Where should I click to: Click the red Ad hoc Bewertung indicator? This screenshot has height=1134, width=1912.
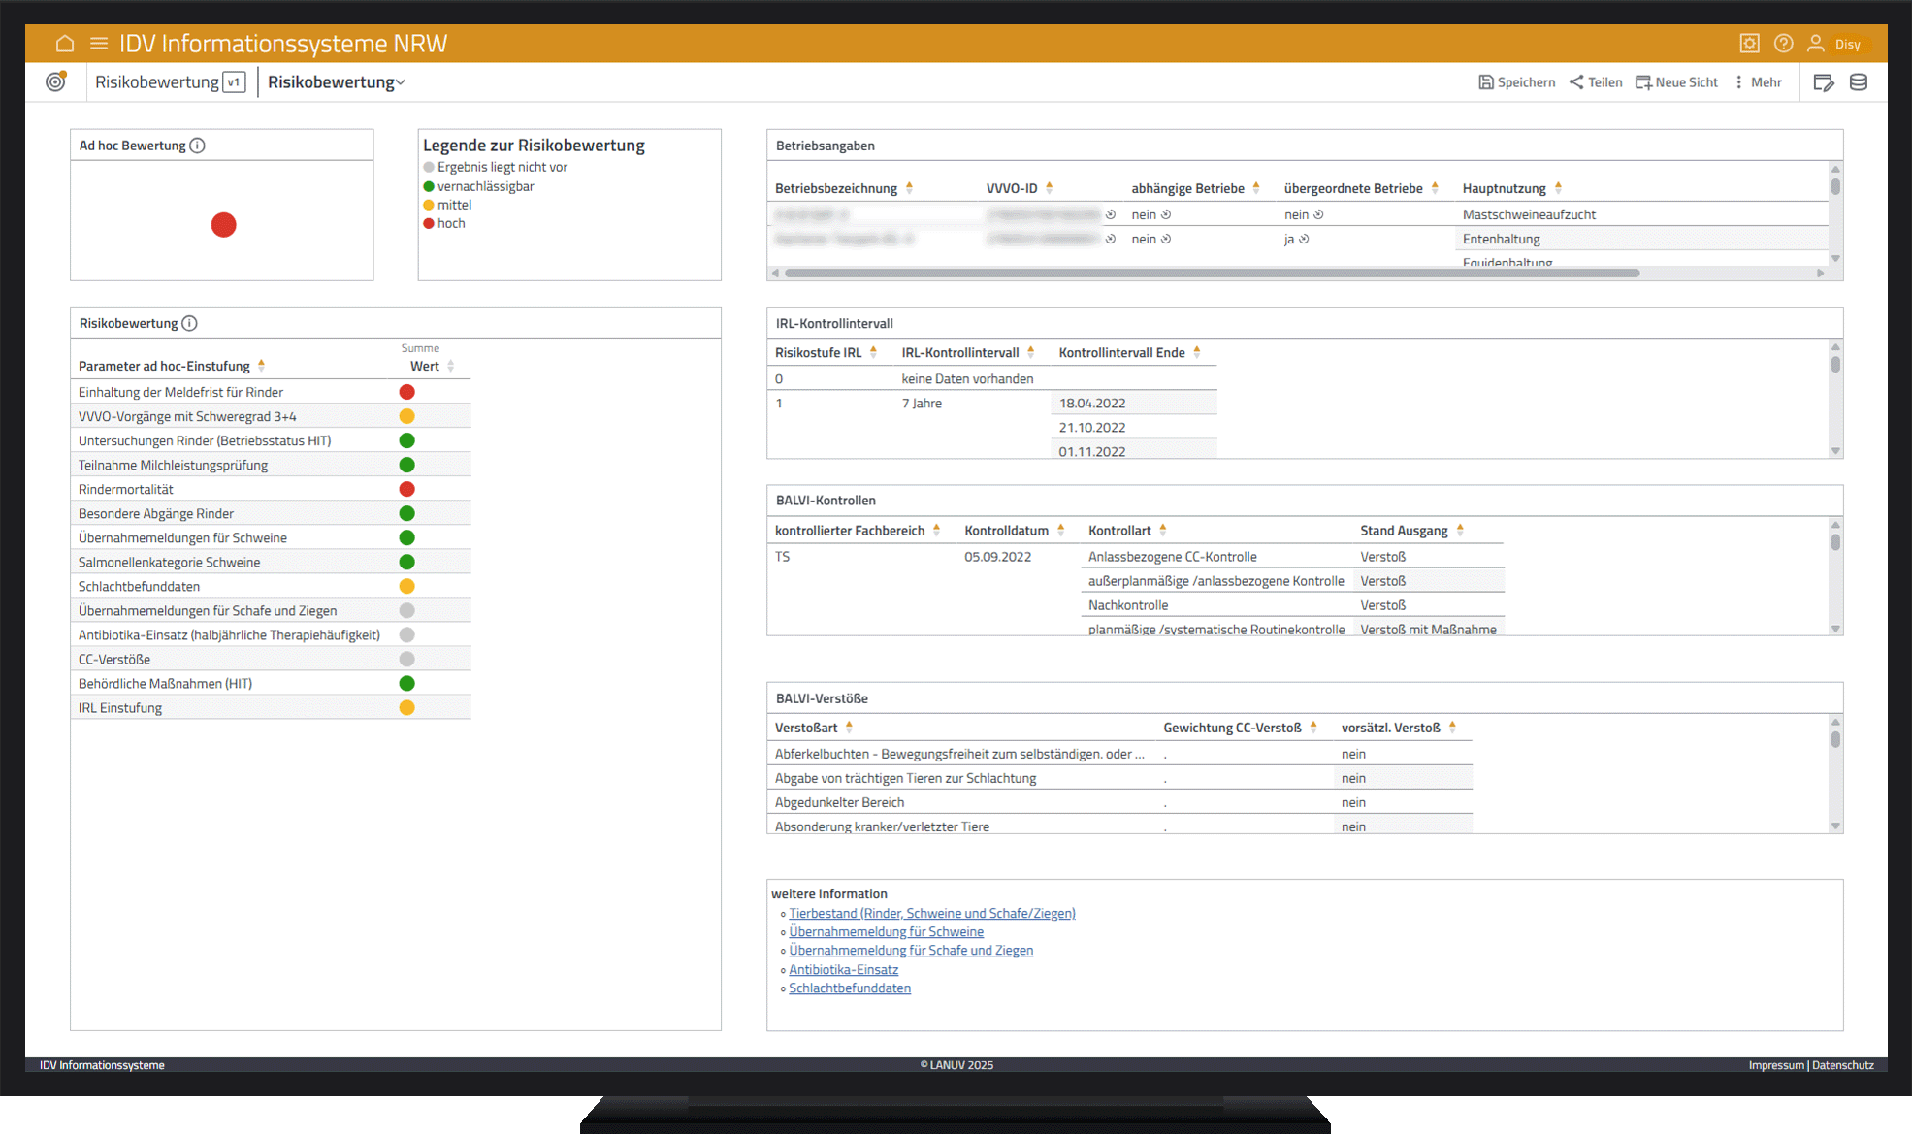(x=223, y=225)
